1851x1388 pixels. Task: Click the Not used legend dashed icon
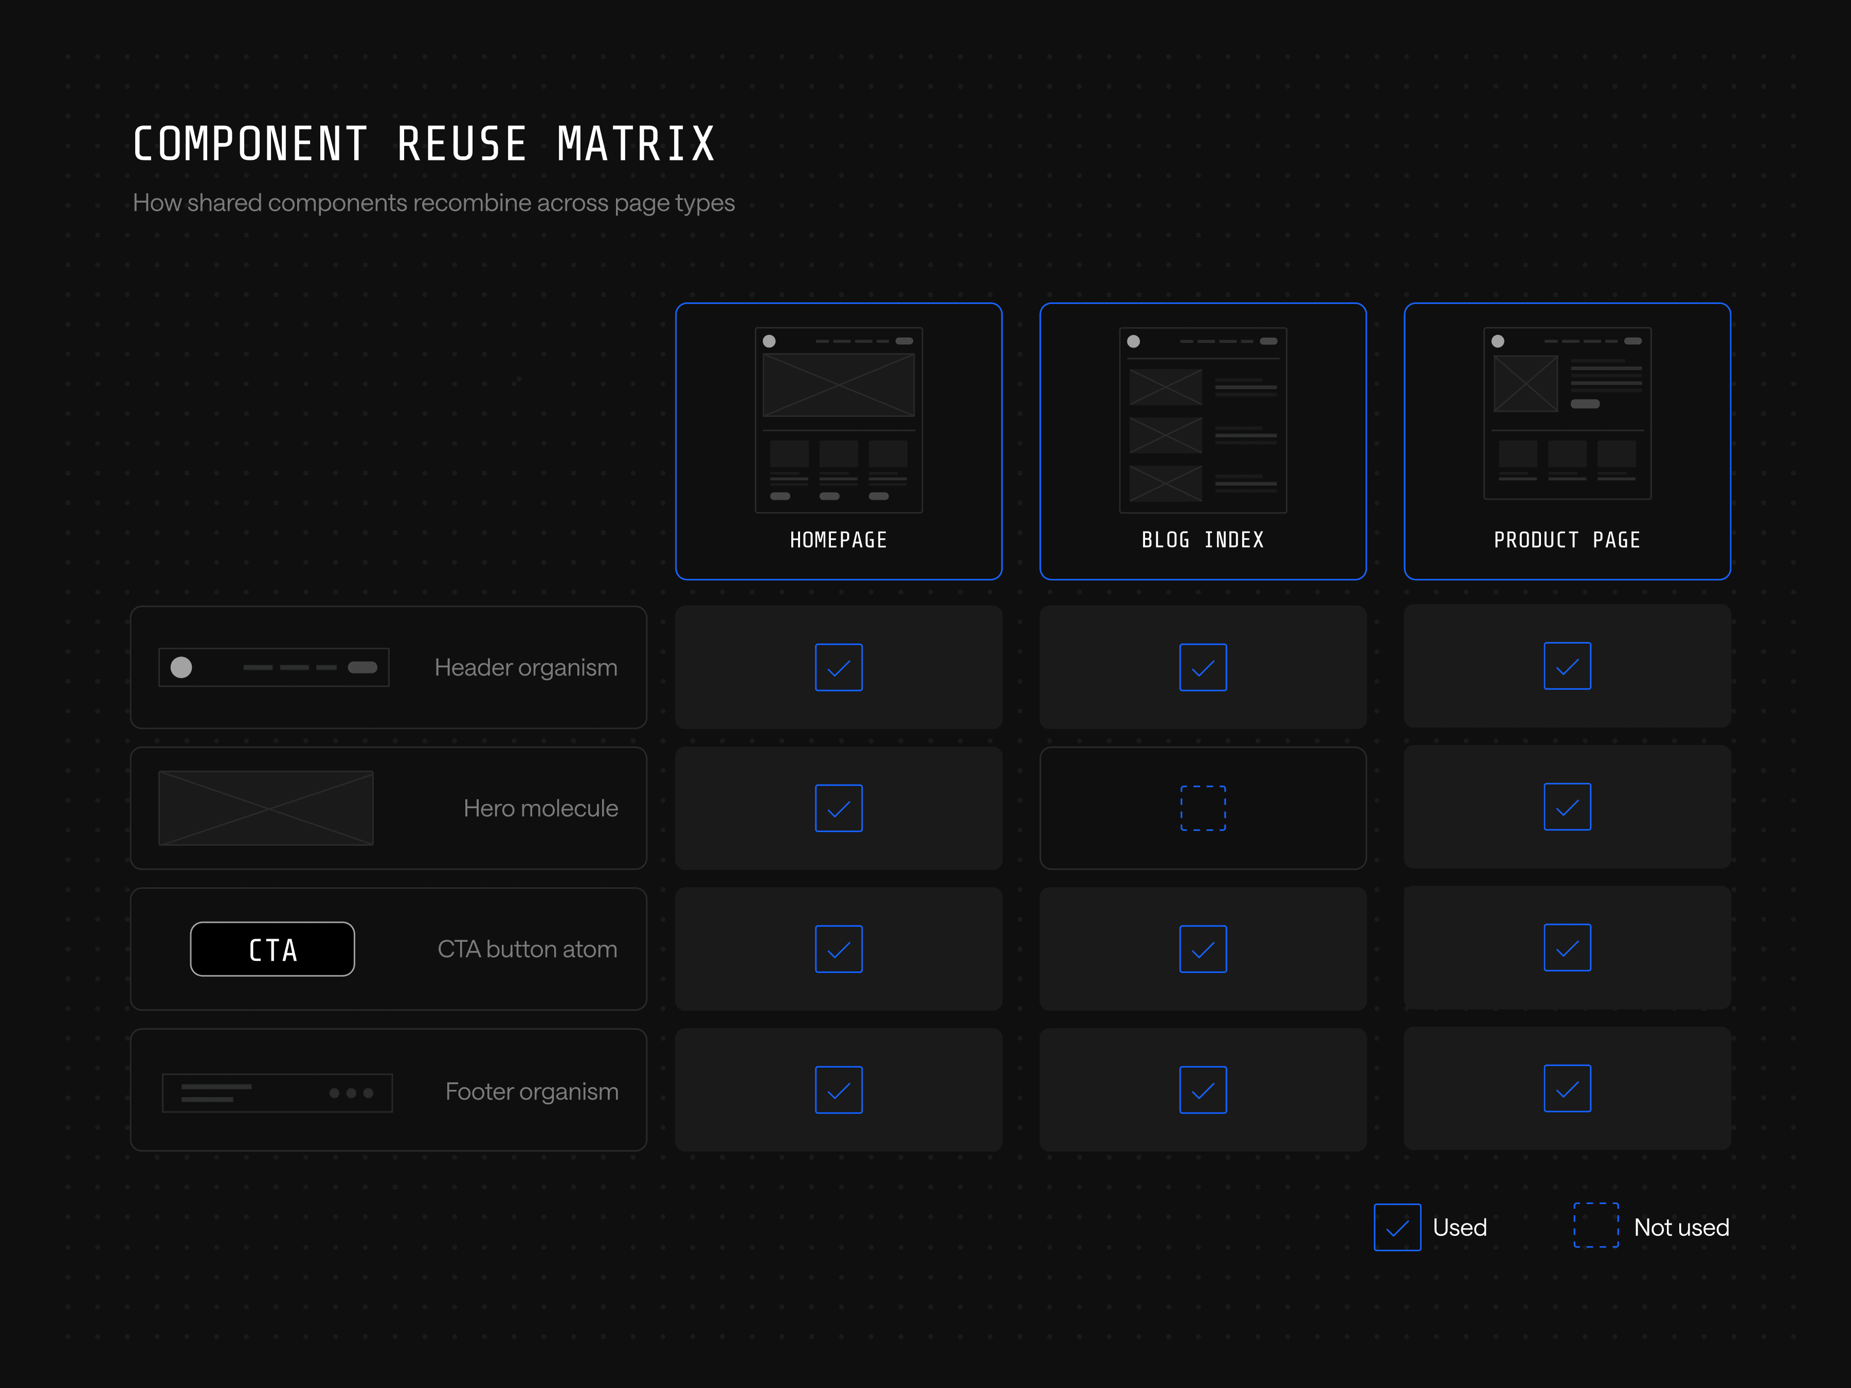[1596, 1225]
